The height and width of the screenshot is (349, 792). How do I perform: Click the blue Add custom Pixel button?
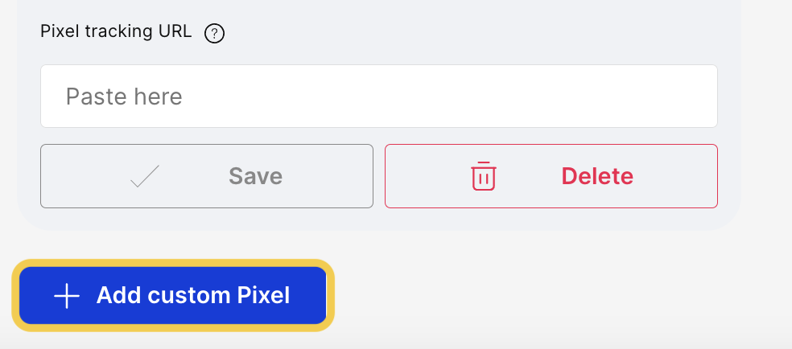point(173,296)
